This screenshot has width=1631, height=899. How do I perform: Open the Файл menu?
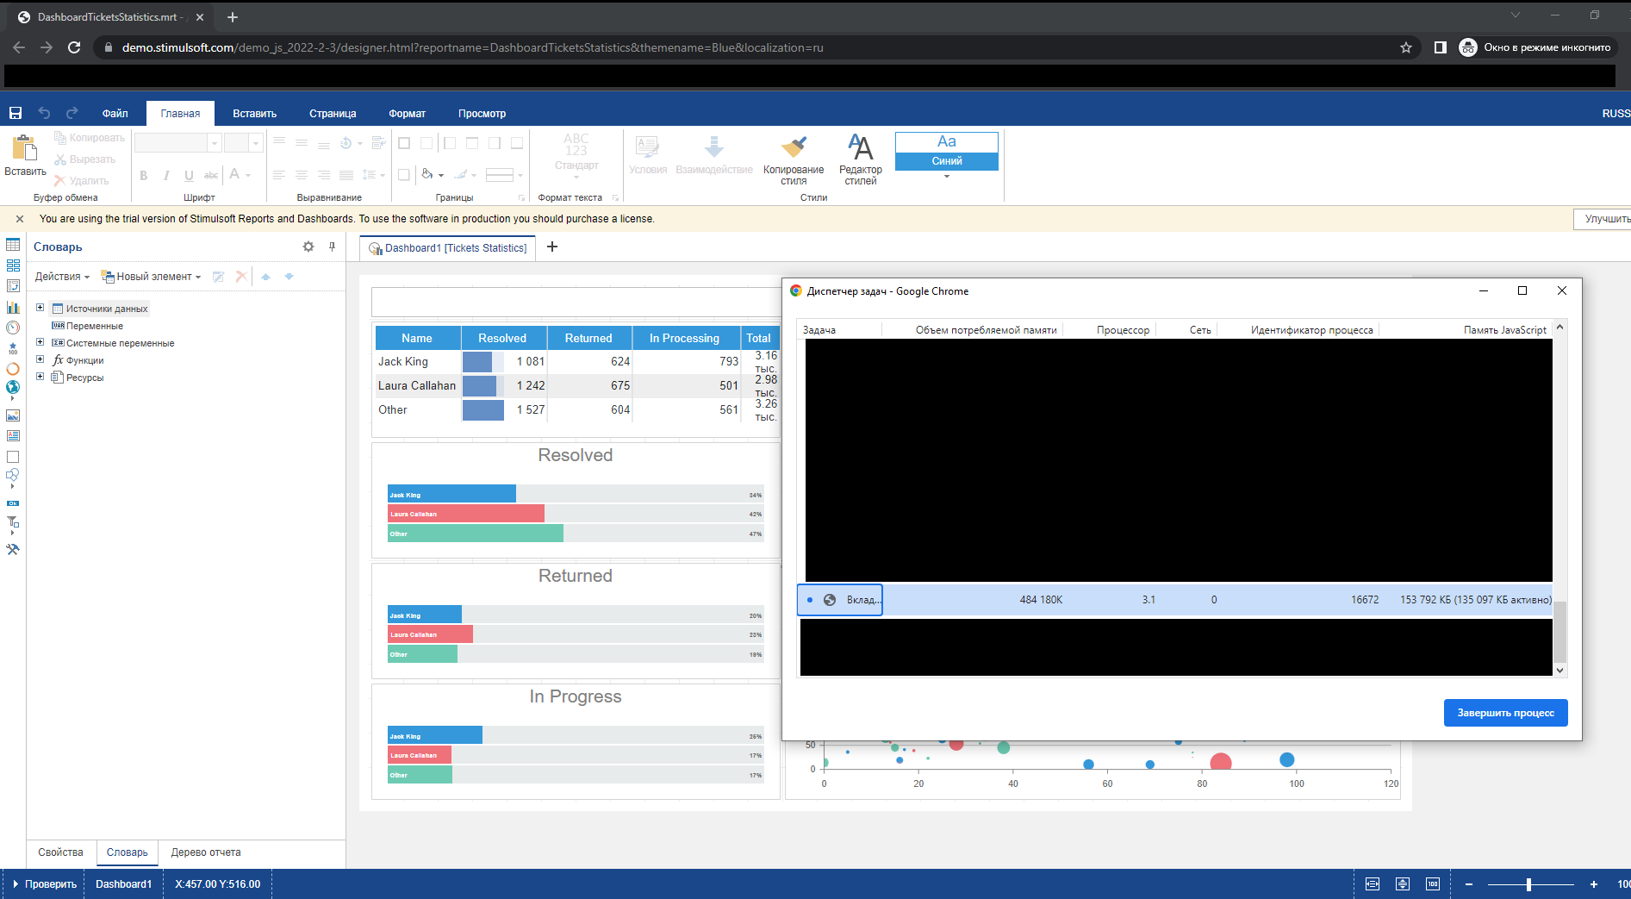click(115, 114)
